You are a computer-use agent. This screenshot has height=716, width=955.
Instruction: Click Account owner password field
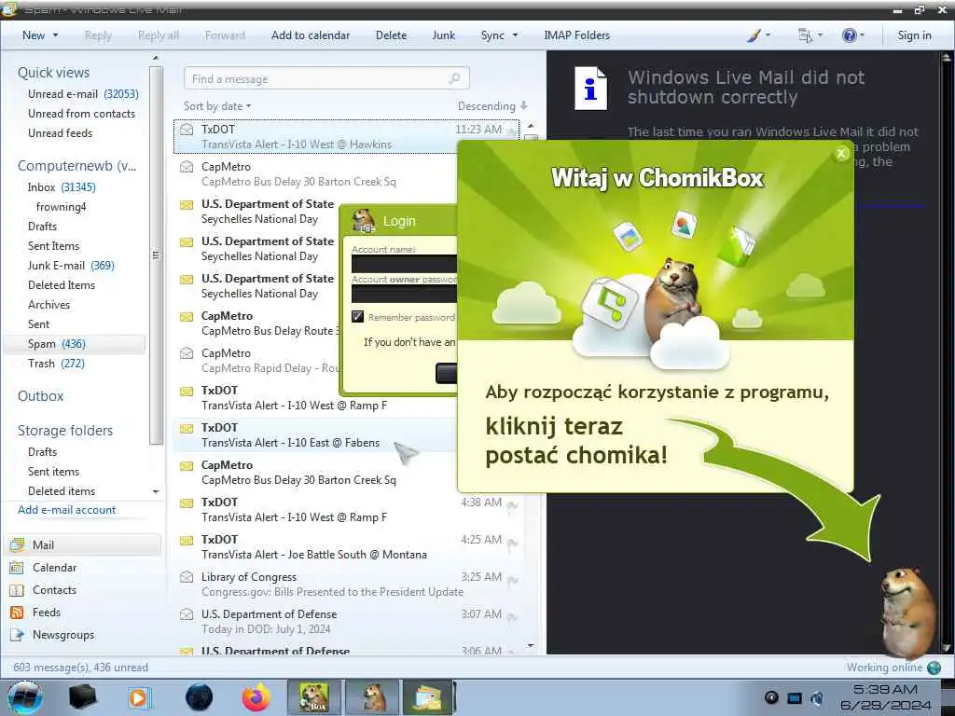(x=404, y=294)
